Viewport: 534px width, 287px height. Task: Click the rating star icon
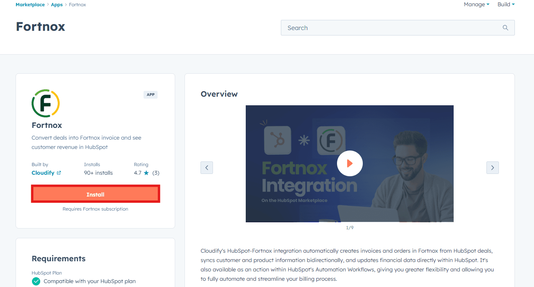(x=146, y=173)
